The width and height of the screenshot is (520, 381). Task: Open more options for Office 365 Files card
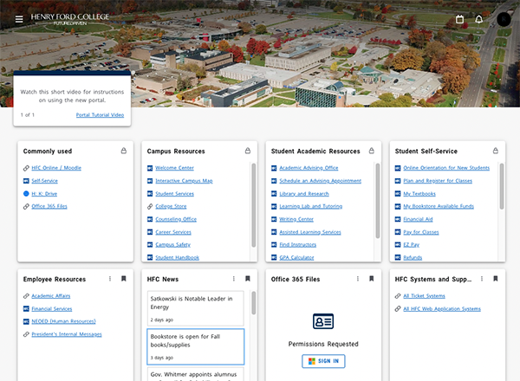click(x=358, y=279)
